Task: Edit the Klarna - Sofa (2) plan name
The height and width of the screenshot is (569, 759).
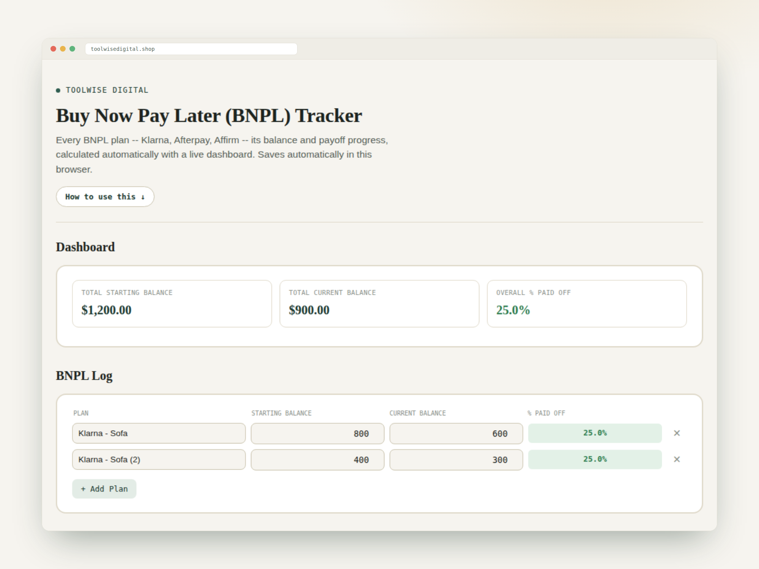Action: click(x=159, y=459)
